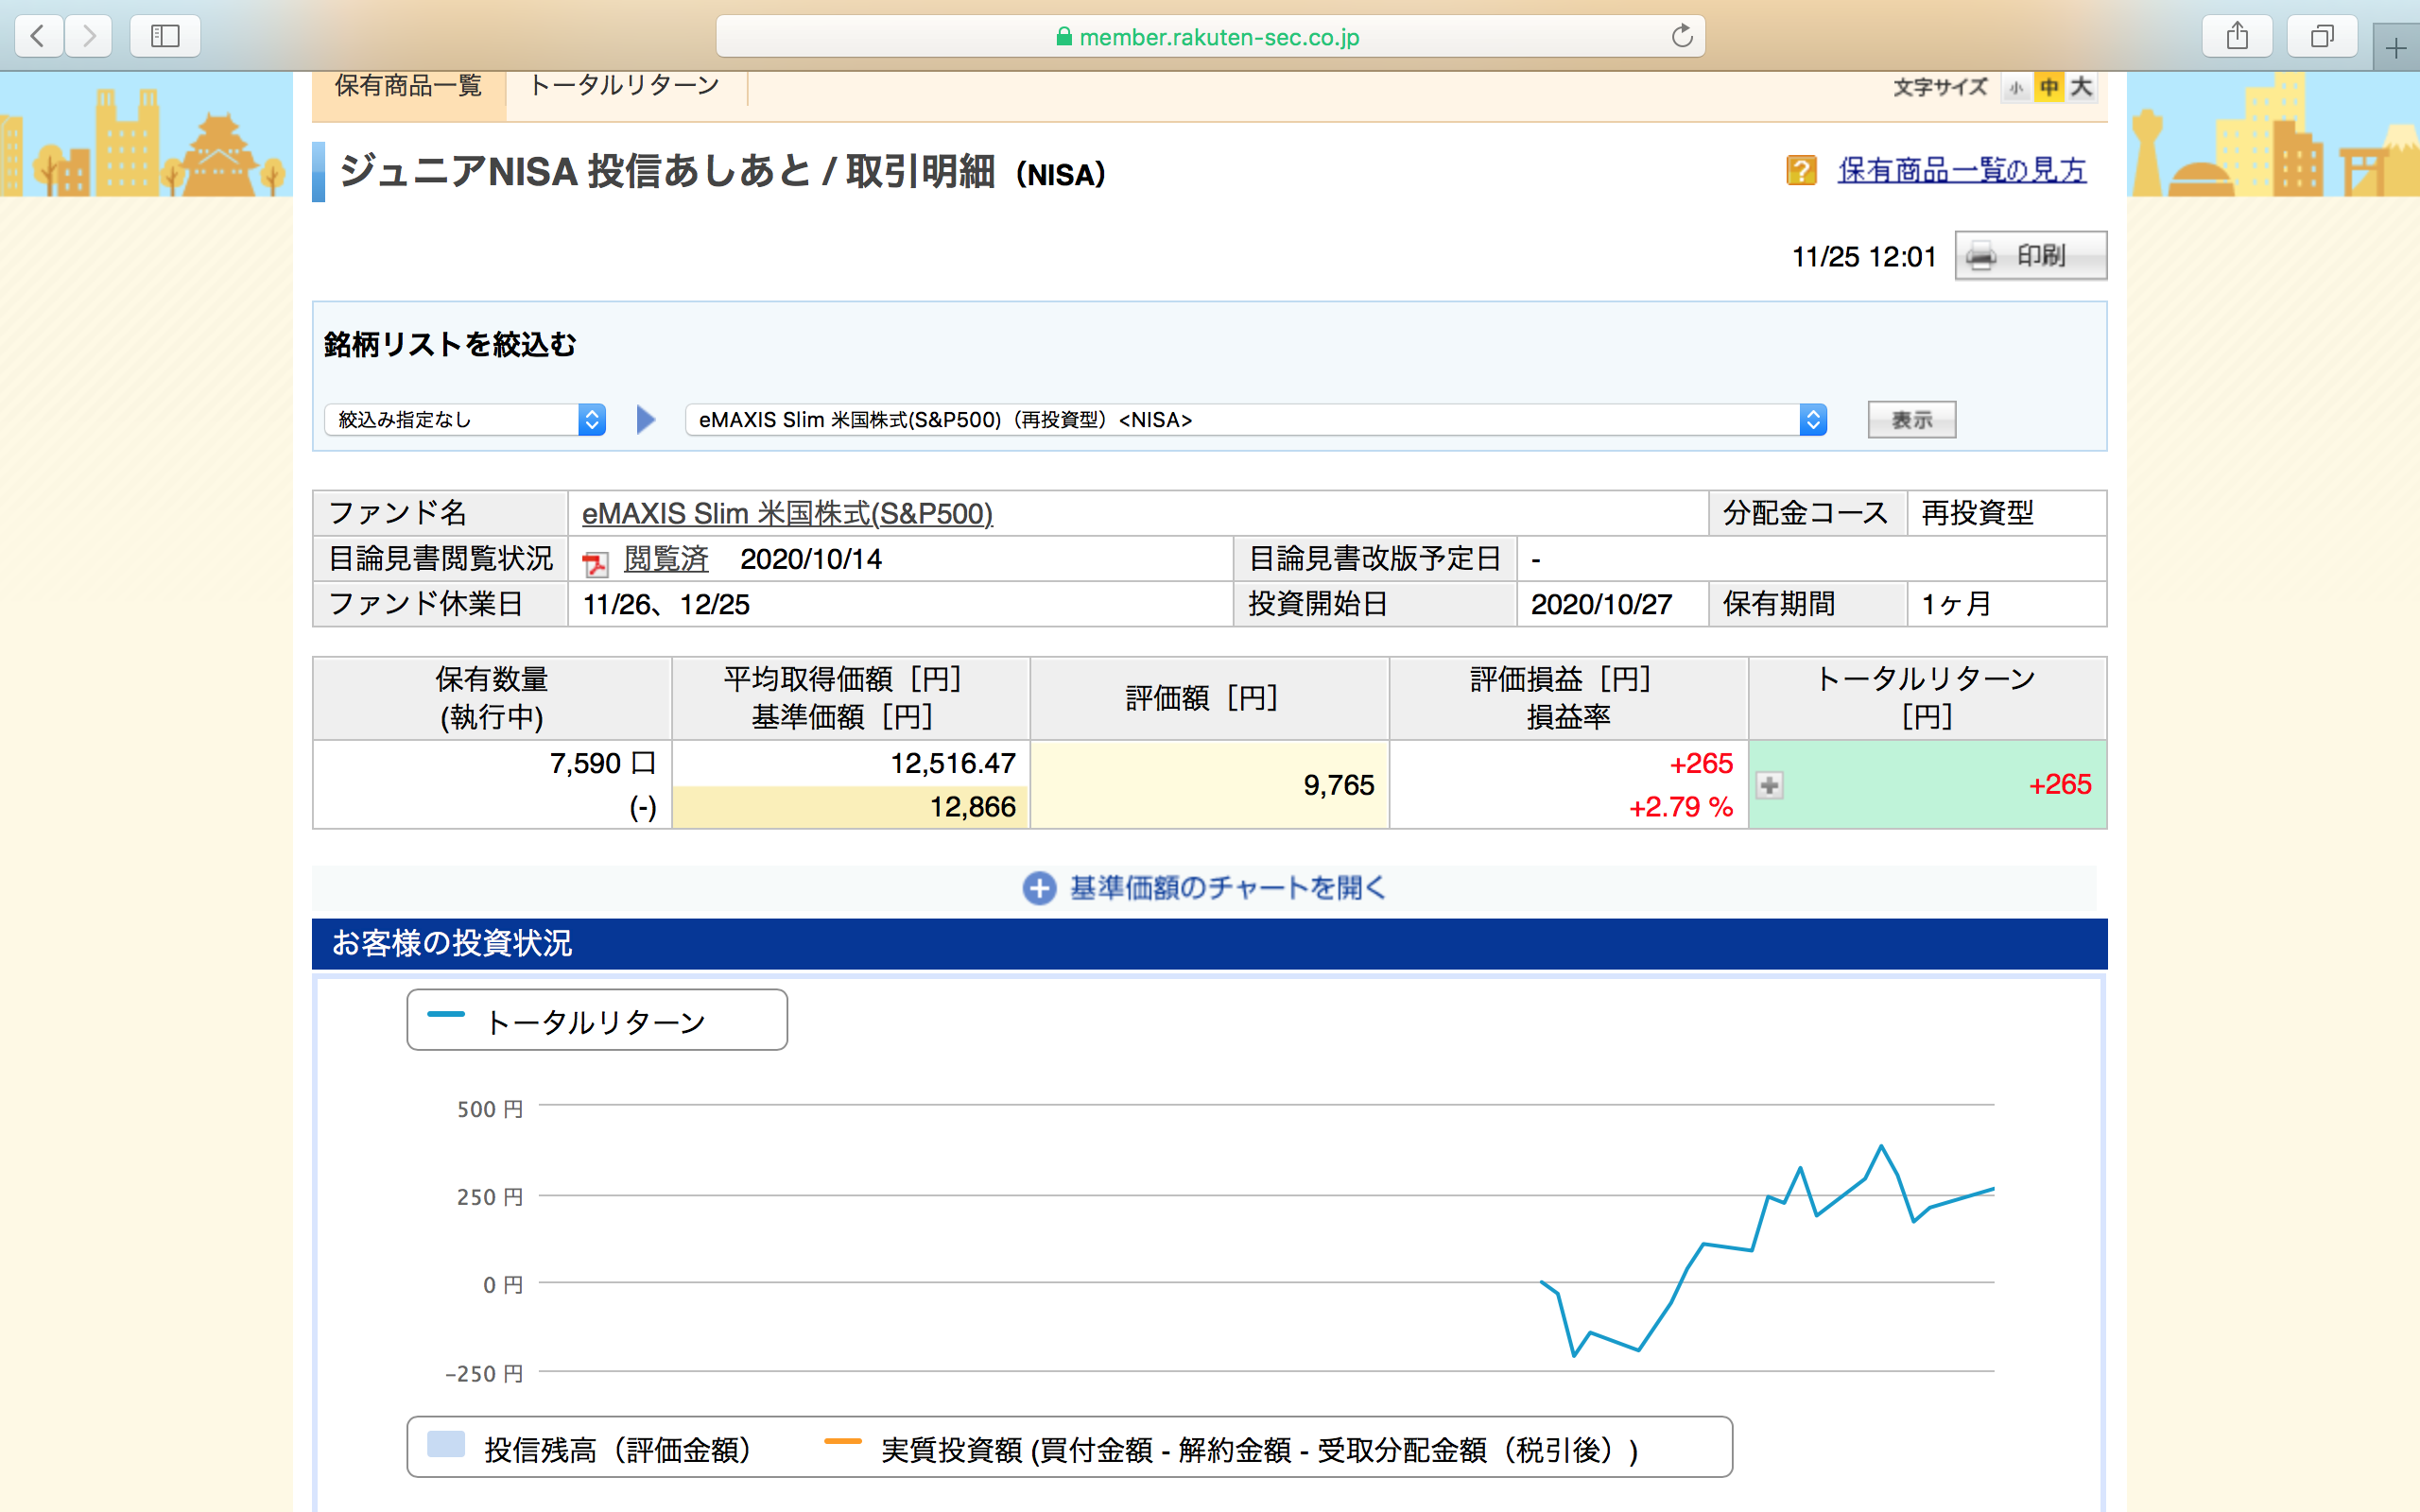Viewport: 2420px width, 1512px height.
Task: Set text size to large (大)
Action: pyautogui.click(x=2081, y=88)
